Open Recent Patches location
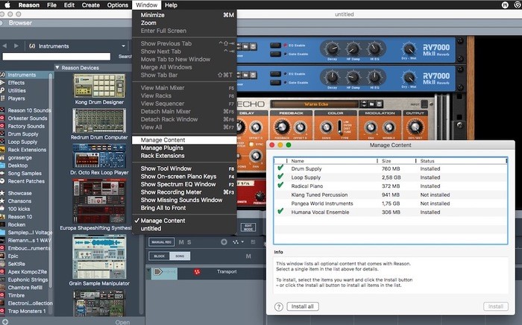The width and height of the screenshot is (522, 325). [x=26, y=181]
